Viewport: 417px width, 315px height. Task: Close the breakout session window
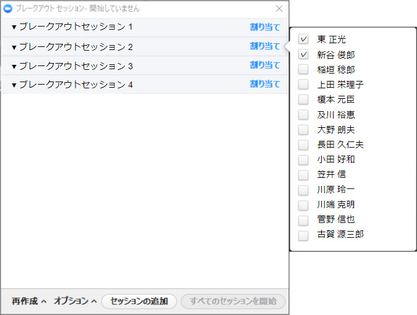(279, 9)
